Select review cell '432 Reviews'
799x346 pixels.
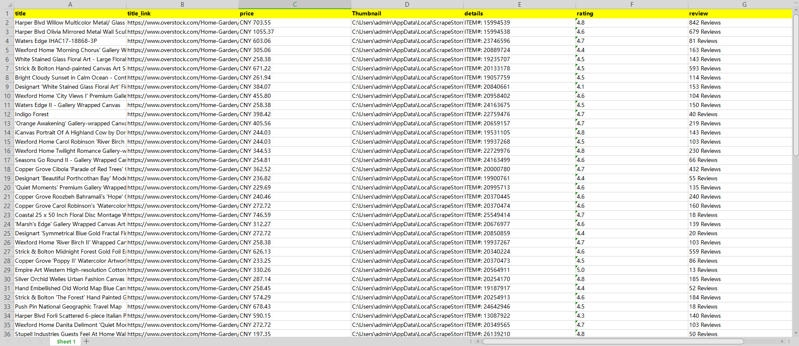pos(740,169)
